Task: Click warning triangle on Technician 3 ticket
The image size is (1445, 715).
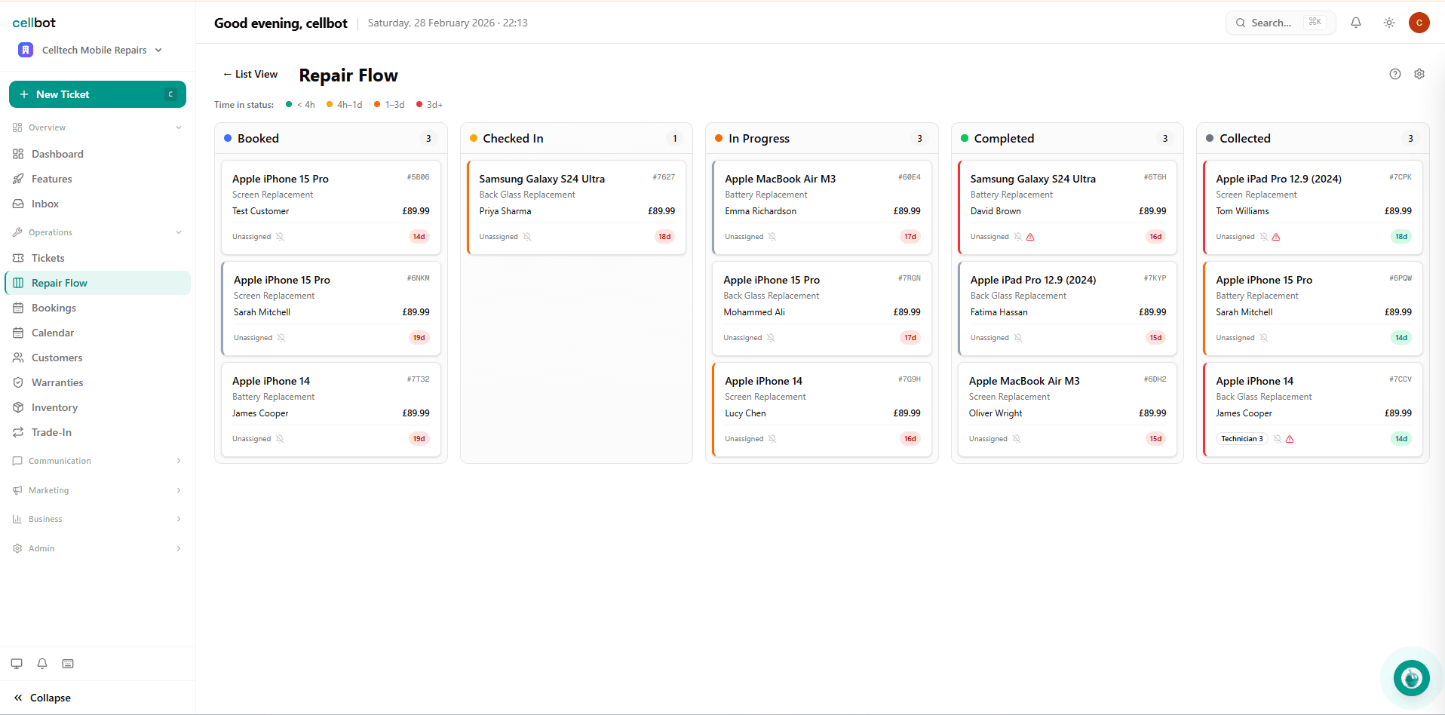Action: 1290,439
